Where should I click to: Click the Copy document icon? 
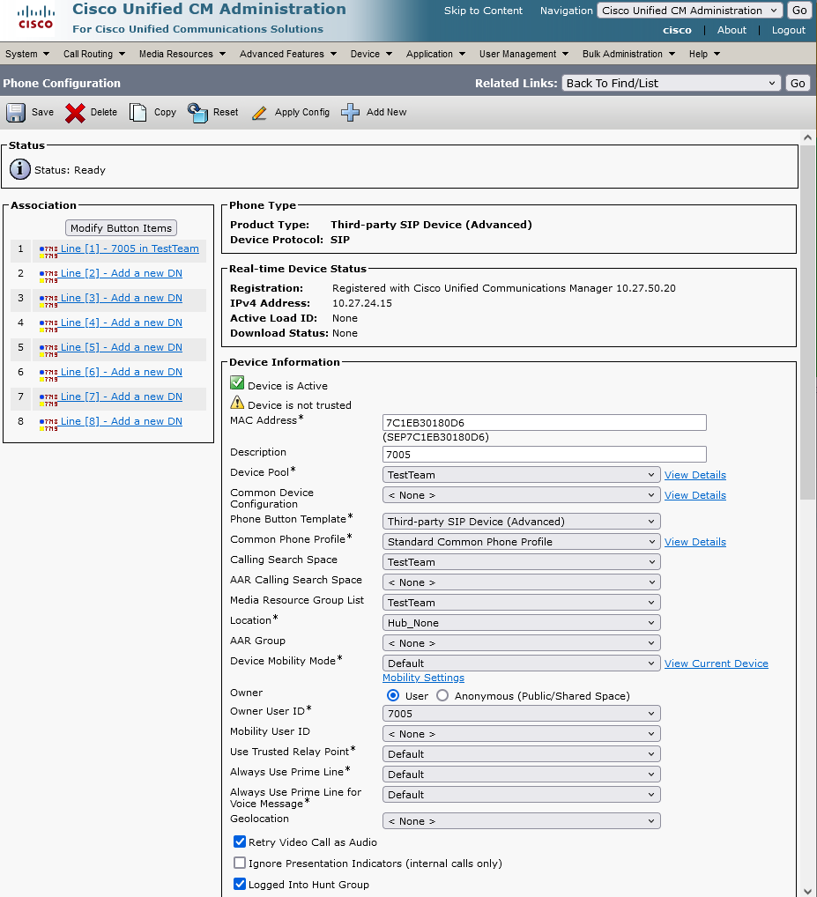coord(138,113)
